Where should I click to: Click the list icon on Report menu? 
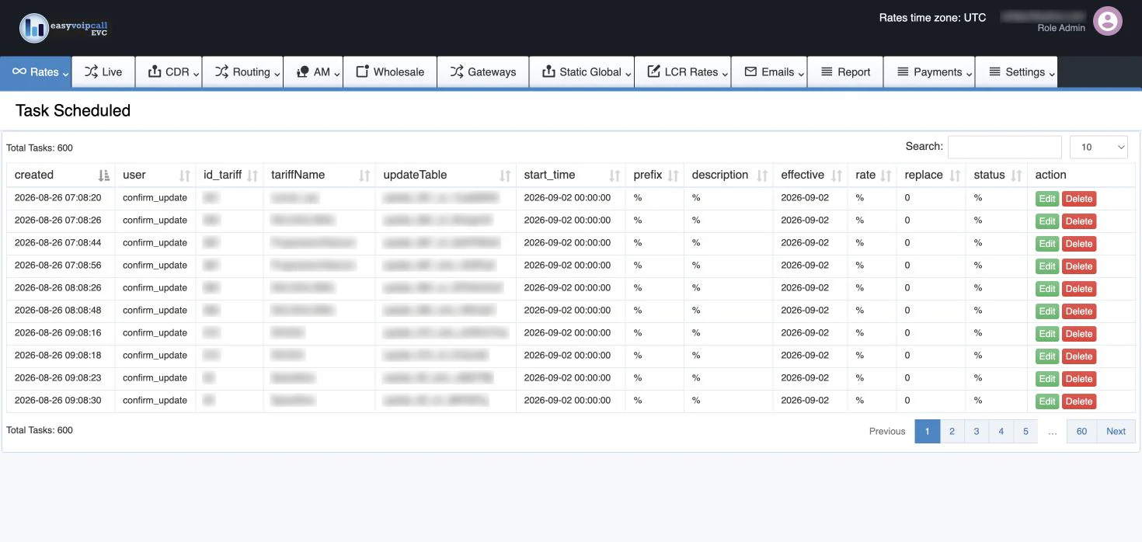[x=827, y=71]
